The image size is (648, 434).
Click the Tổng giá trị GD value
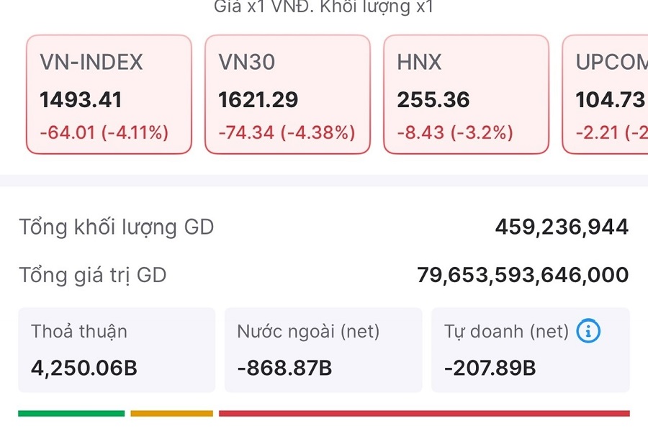[525, 274]
